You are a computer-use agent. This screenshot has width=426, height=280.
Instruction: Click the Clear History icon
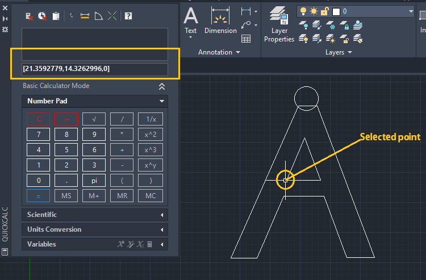(43, 16)
